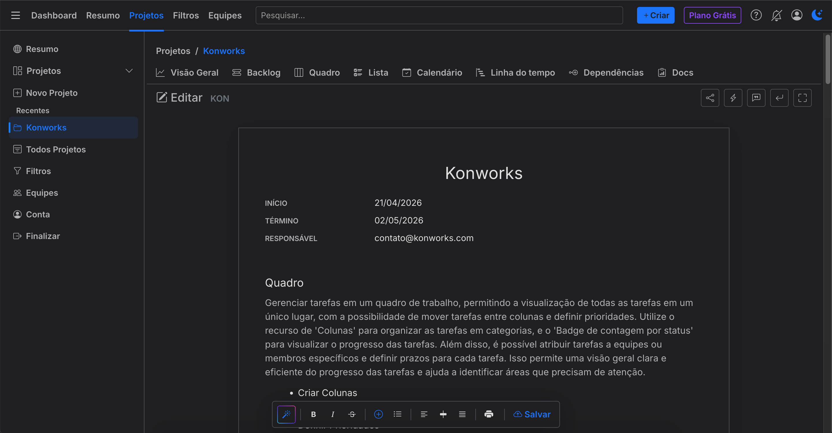832x433 pixels.
Task: Insert a bulleted list
Action: tap(398, 414)
